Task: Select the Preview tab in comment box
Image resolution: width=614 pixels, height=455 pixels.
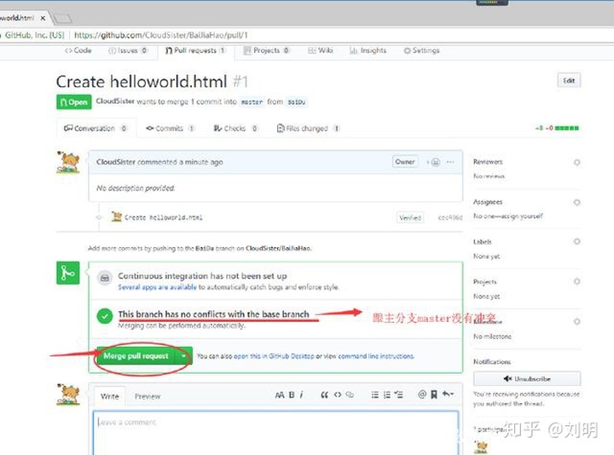Action: pos(148,396)
